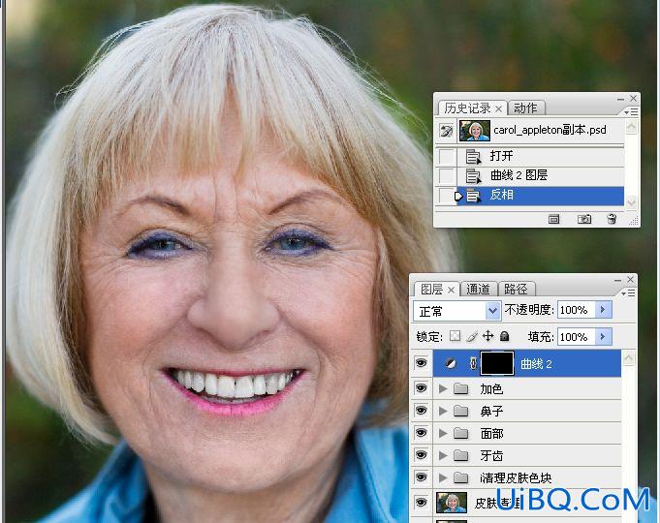Expand the 鼻子 layer group
Screen dimensions: 660x523
tap(442, 411)
